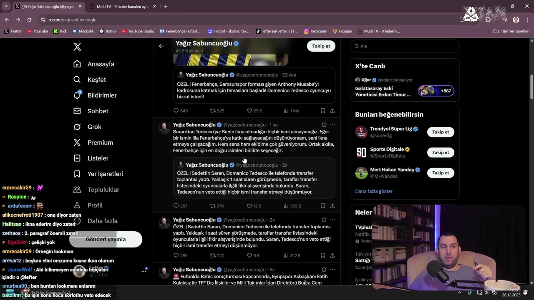534x300 pixels.
Task: Reply to the Musaba tweet with 649 comments
Action: coord(181,111)
